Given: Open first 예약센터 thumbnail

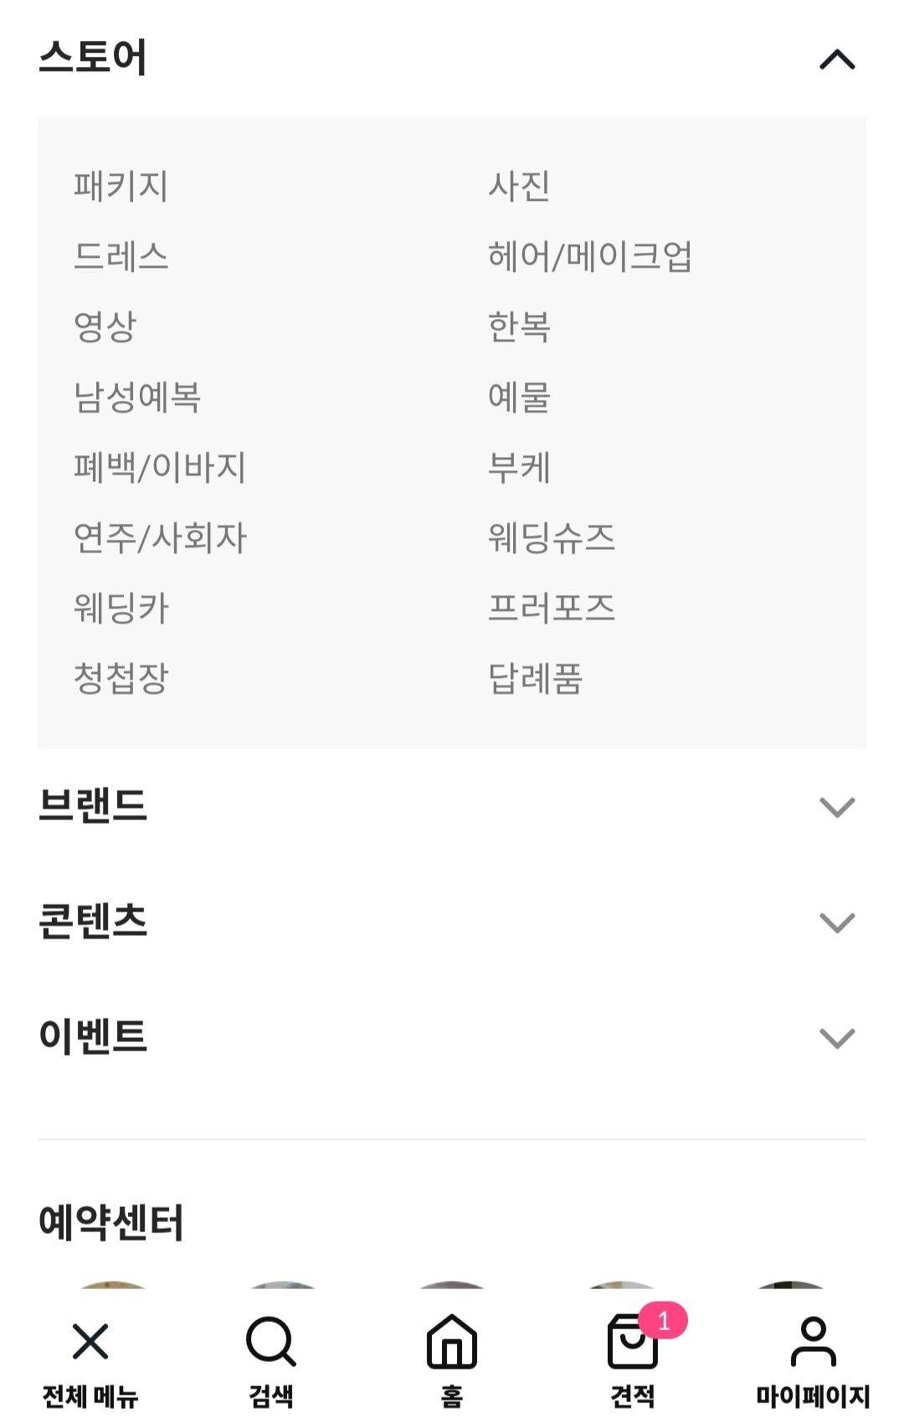Looking at the screenshot, I should click(x=113, y=1284).
